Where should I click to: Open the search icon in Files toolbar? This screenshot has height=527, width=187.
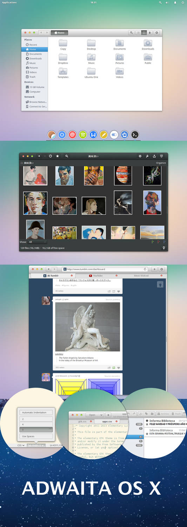point(131,33)
